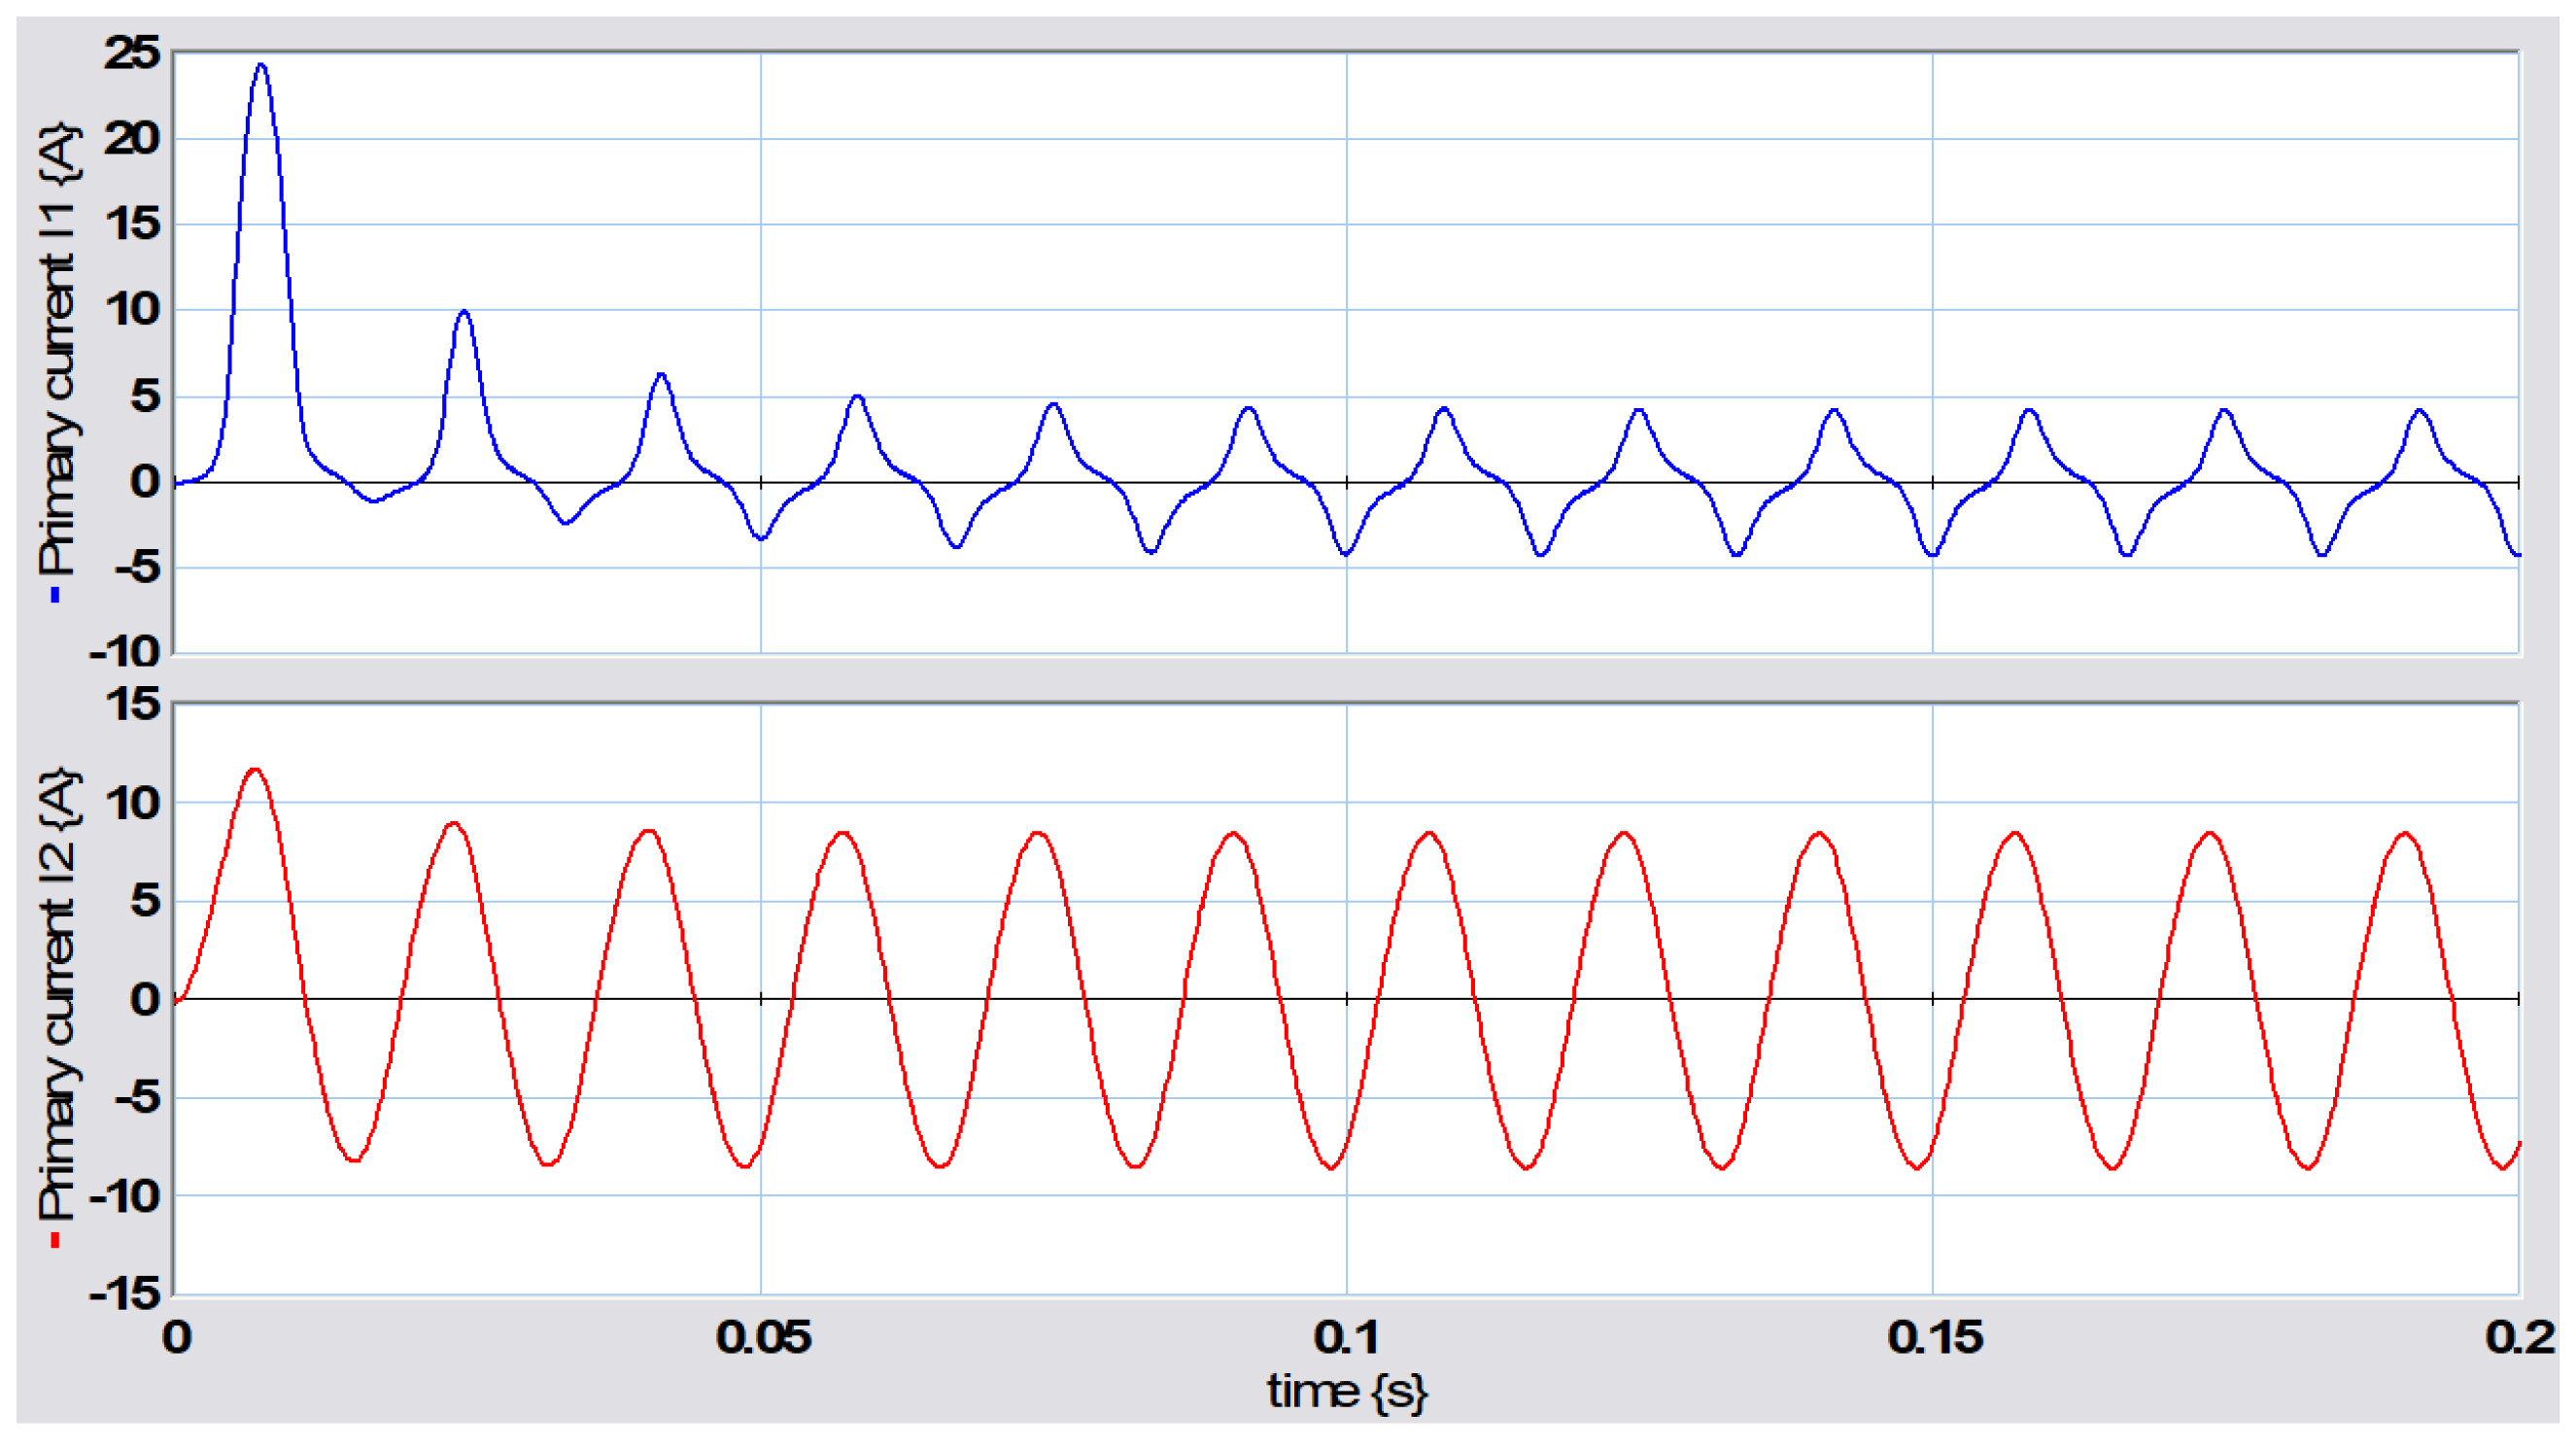Click the 'time {s}' x-axis label

pyautogui.click(x=1346, y=1392)
